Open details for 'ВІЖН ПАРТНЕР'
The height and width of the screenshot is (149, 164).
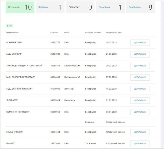click(140, 43)
